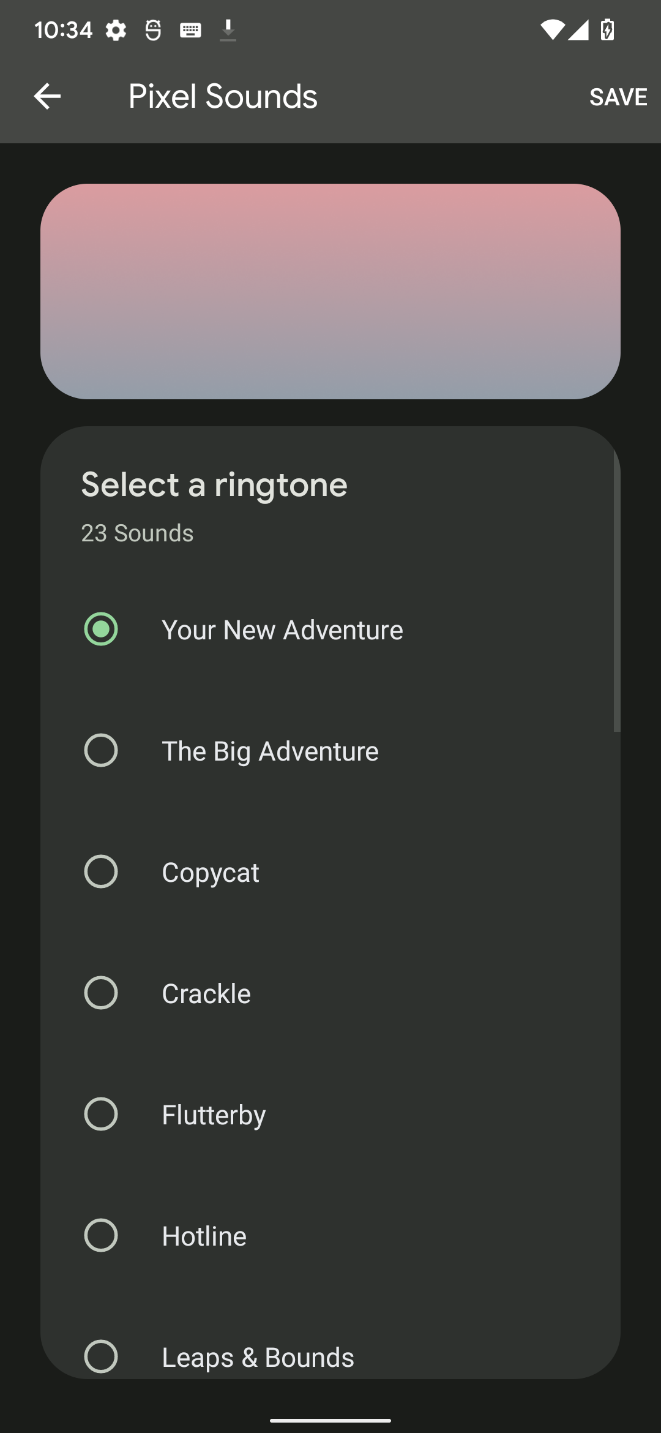Tap the circular S status icon
Image resolution: width=661 pixels, height=1433 pixels.
[153, 30]
